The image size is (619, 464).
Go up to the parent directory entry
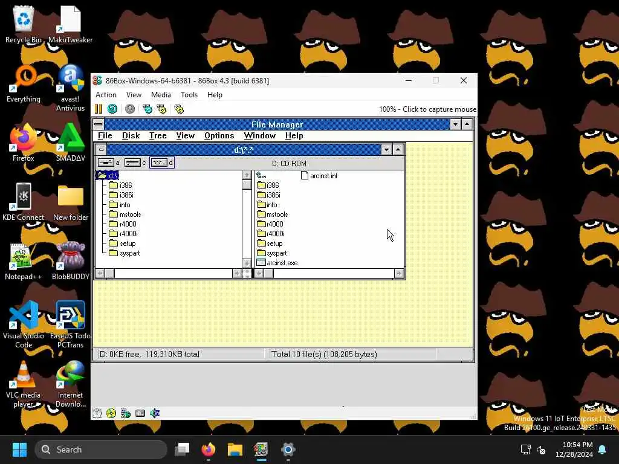(261, 175)
